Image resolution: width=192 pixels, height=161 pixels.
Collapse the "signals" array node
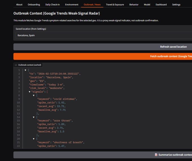pyautogui.click(x=30, y=92)
